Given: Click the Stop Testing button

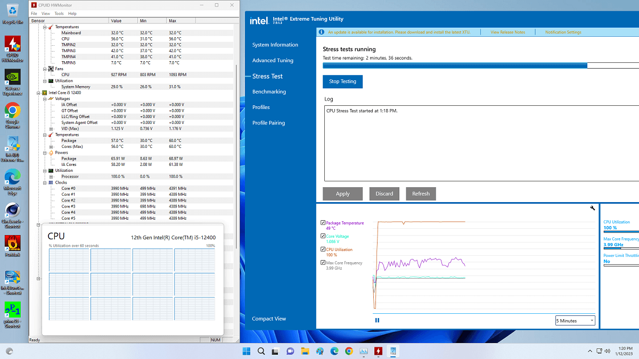Looking at the screenshot, I should [x=342, y=81].
